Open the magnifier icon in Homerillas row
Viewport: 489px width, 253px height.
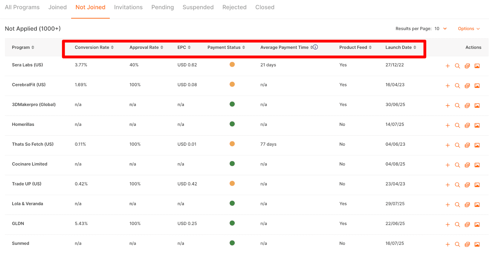tap(458, 125)
